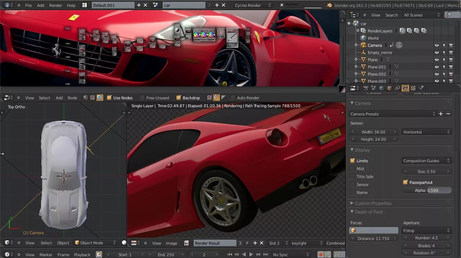This screenshot has width=461, height=258.
Task: Toggle renderability camera icon for Plane.002
Action: (451, 74)
